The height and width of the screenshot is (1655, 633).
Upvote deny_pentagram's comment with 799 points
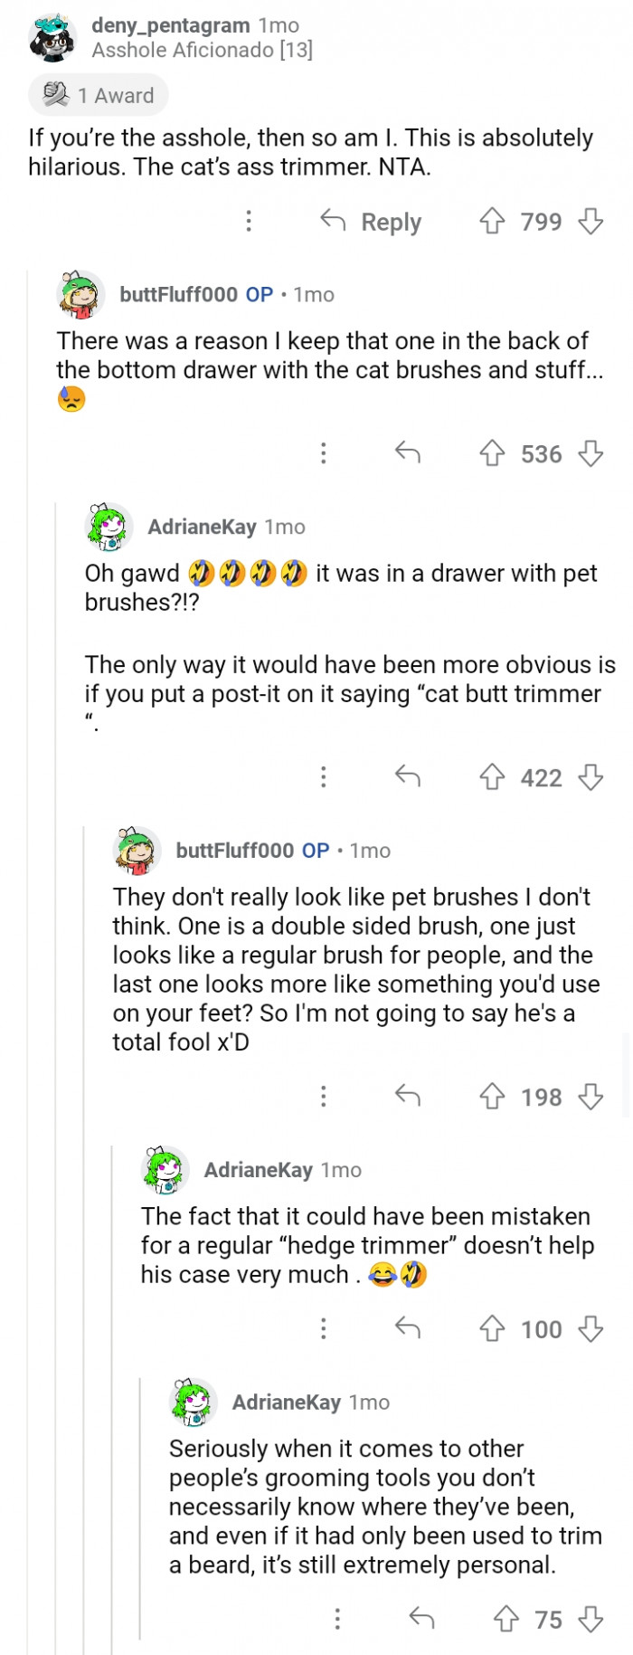[x=492, y=222]
